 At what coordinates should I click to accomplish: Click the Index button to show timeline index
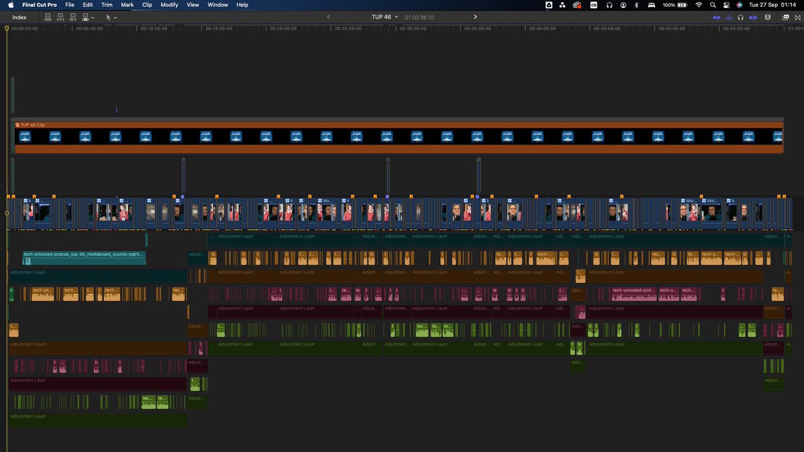[18, 17]
